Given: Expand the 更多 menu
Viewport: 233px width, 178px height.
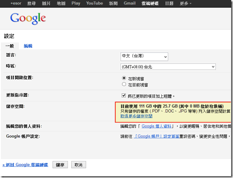Looking at the screenshot, I should [x=185, y=3].
